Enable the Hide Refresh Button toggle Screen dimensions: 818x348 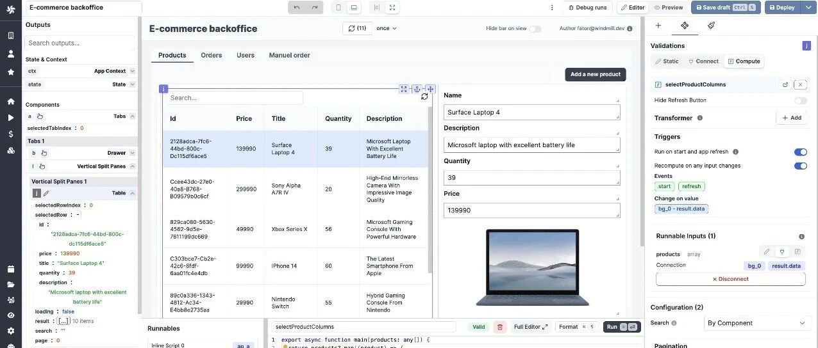coord(801,100)
